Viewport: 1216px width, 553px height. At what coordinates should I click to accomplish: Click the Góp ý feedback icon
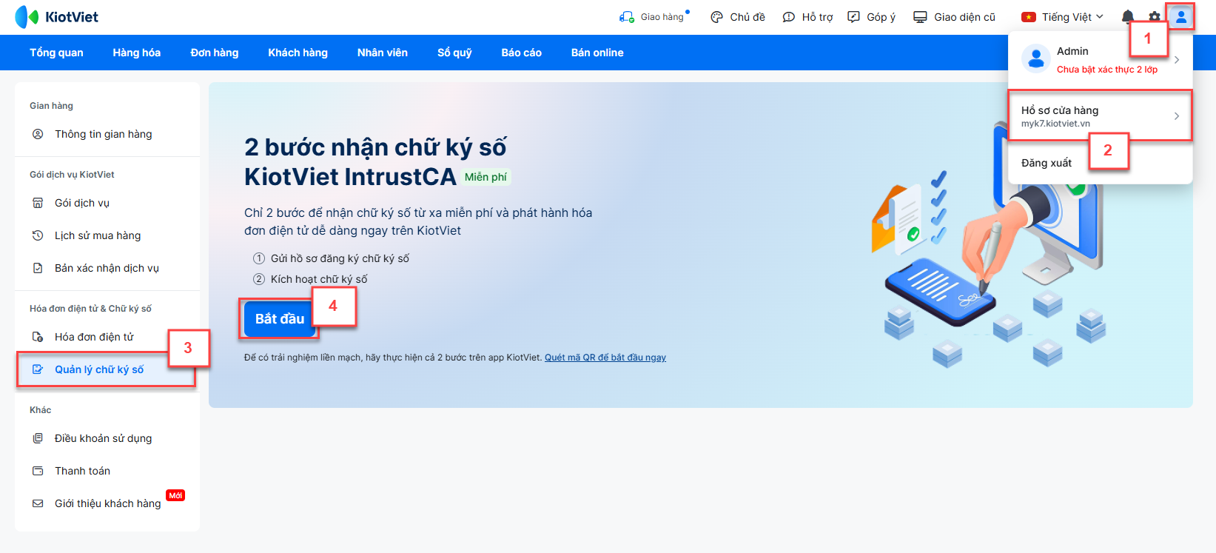coord(853,17)
